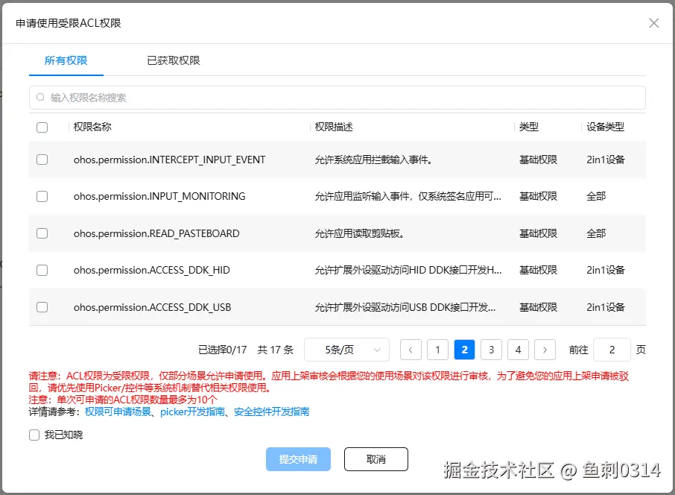
Task: Check the ACCESS_DDK_HID permission row
Action: [x=42, y=270]
